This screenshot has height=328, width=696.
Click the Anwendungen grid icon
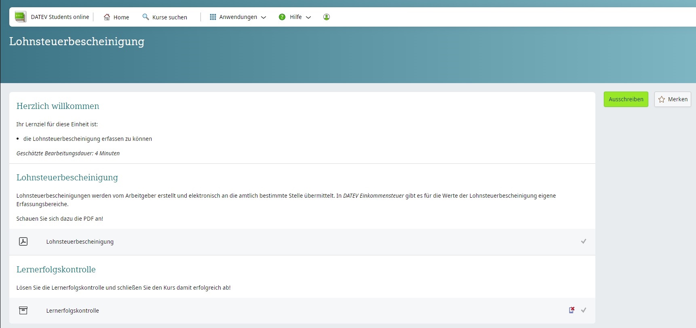coord(213,17)
